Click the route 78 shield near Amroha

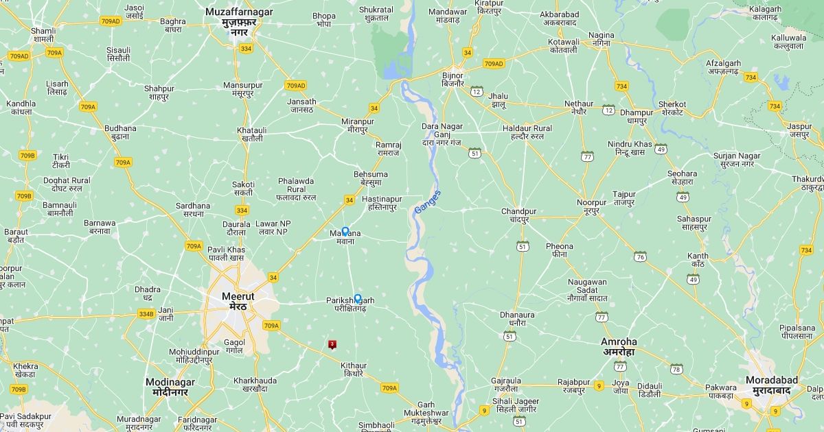point(676,369)
